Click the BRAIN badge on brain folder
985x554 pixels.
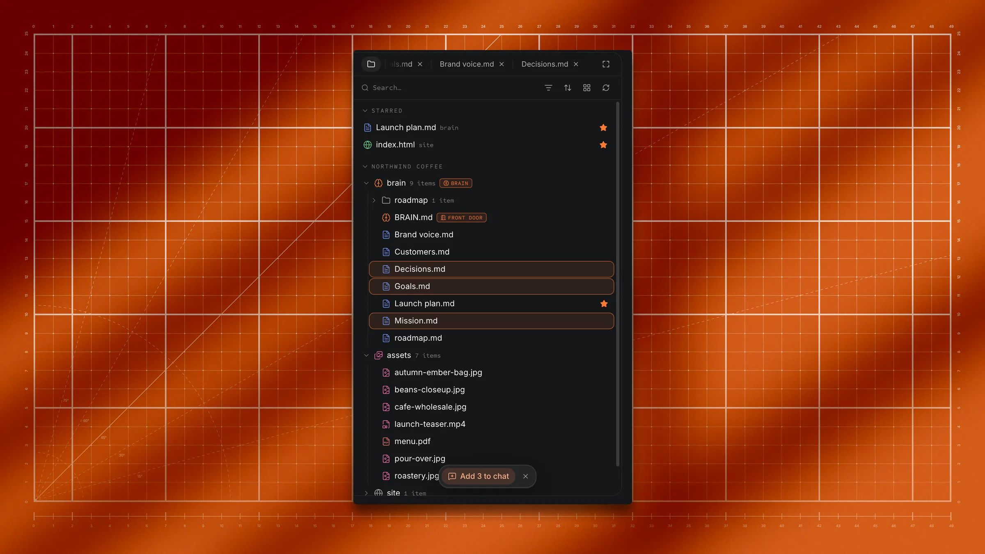(456, 183)
